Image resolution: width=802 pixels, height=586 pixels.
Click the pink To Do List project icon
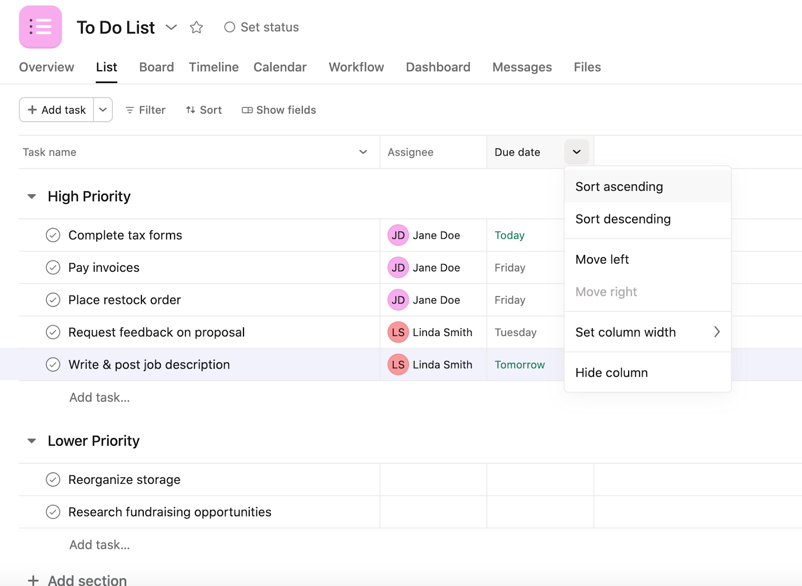click(40, 27)
